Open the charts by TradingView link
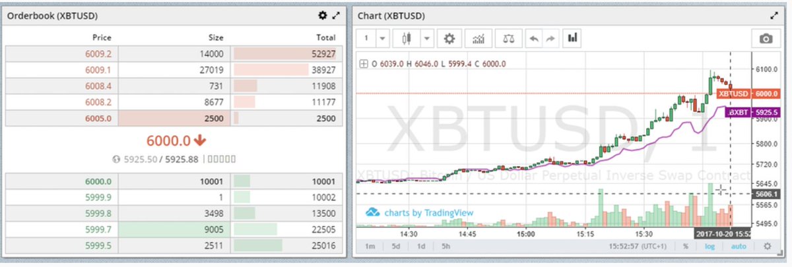Image resolution: width=792 pixels, height=267 pixels. [x=420, y=213]
